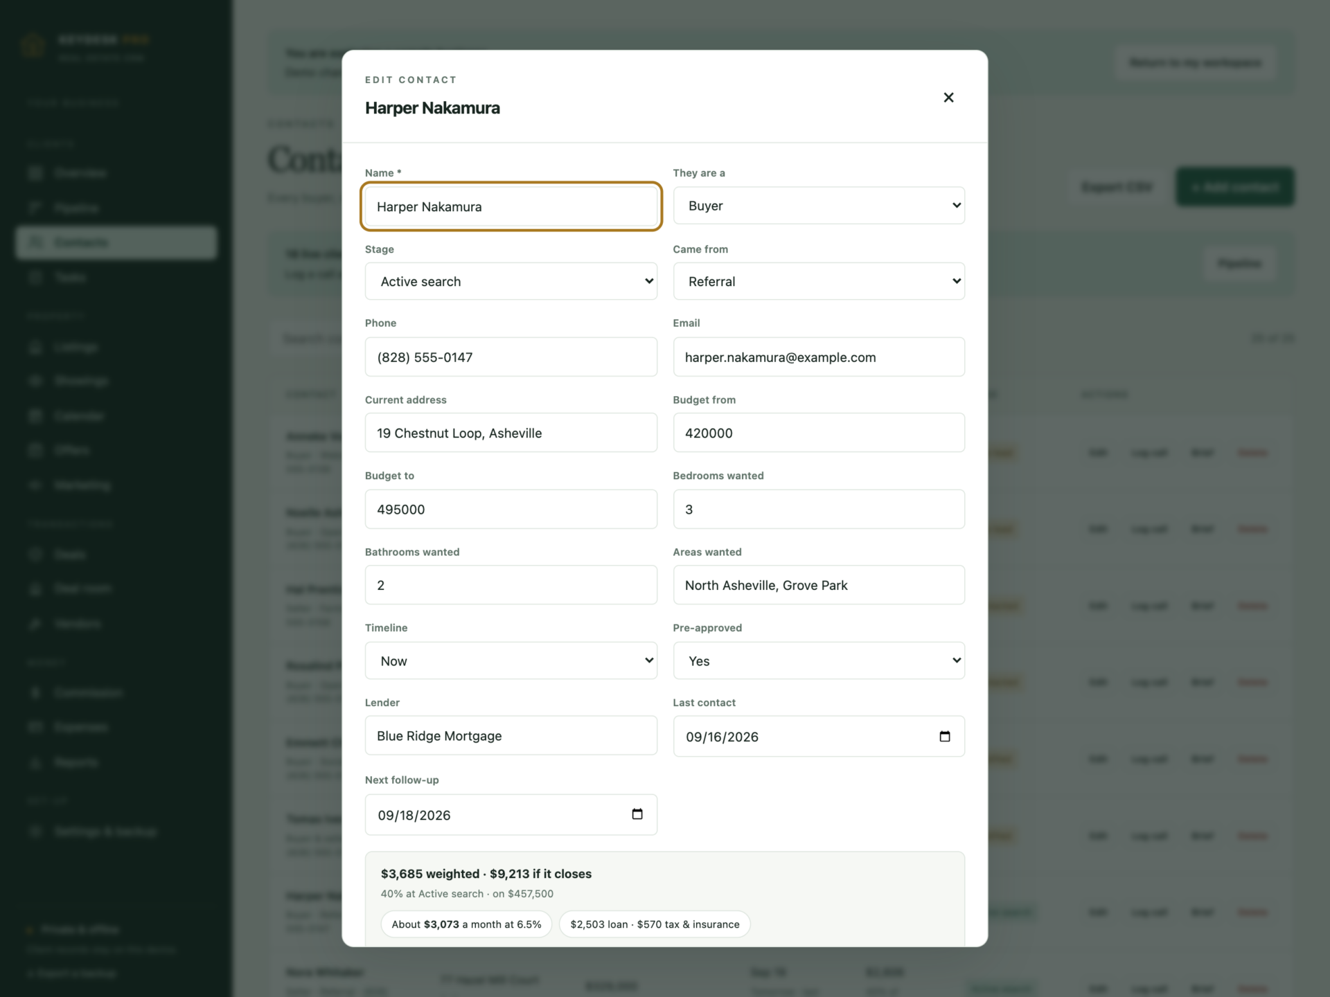1330x997 pixels.
Task: Click the Areas wanted field
Action: 819,585
